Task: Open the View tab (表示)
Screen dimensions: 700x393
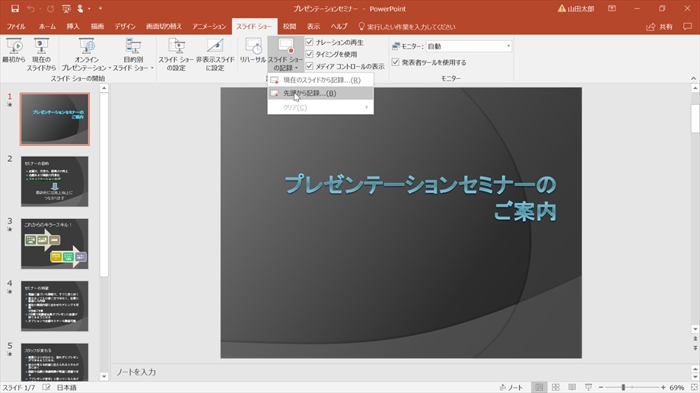Action: (313, 27)
